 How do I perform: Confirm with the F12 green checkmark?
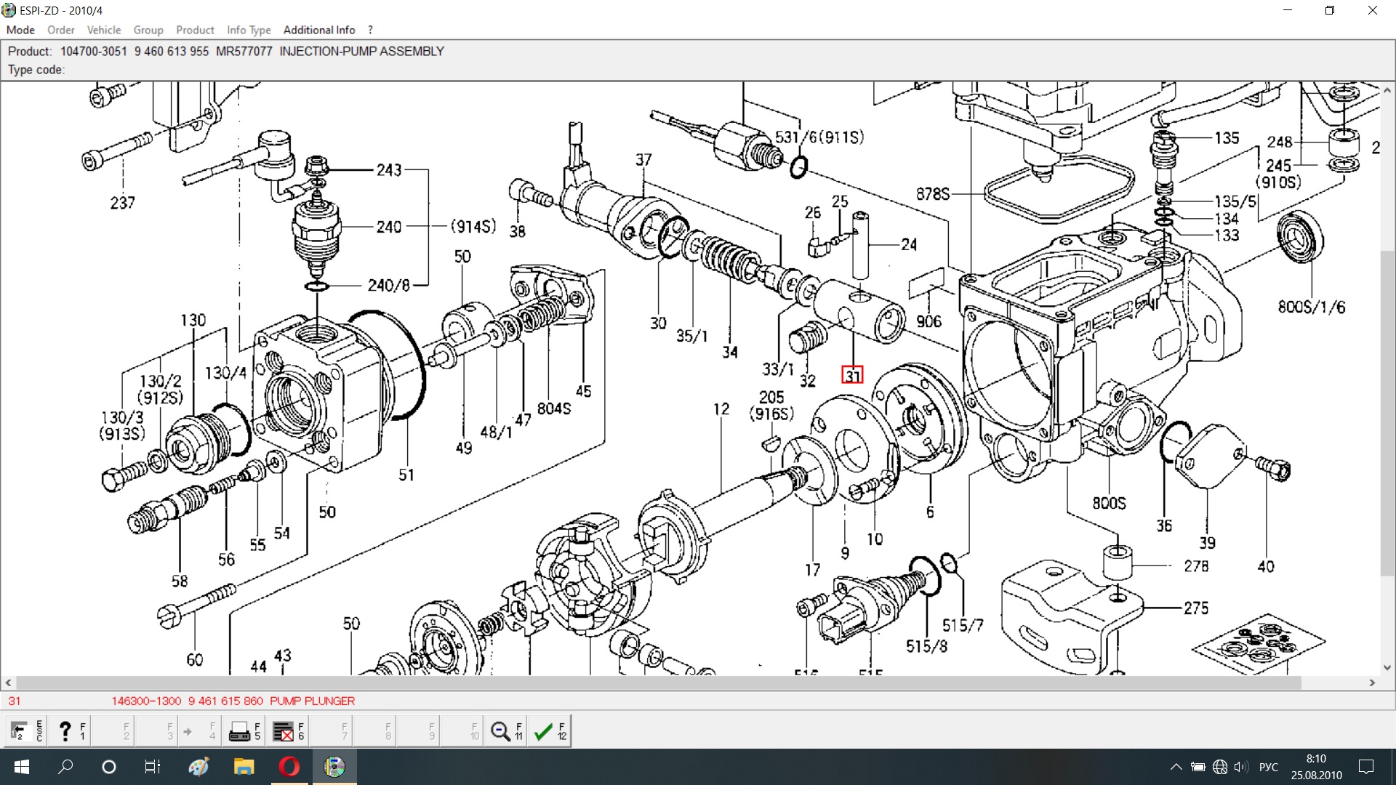point(543,731)
